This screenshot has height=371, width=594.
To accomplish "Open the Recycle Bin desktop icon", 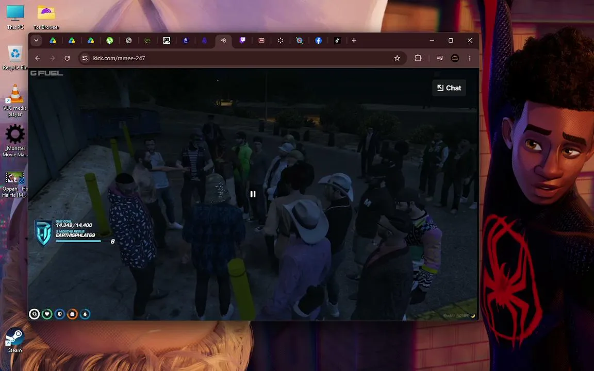I will (15, 58).
